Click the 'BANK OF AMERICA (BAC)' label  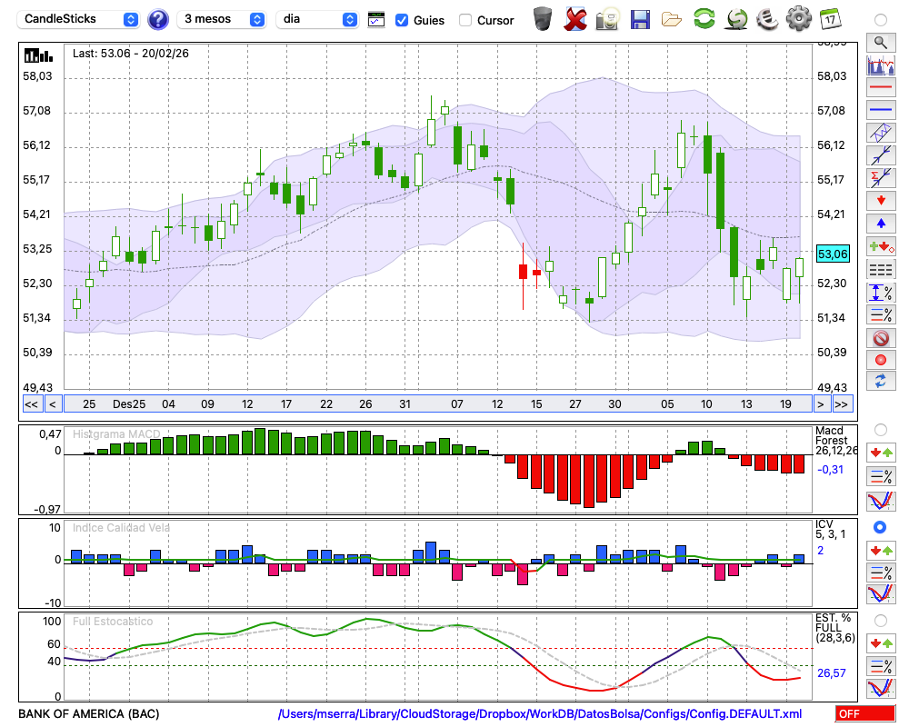89,713
